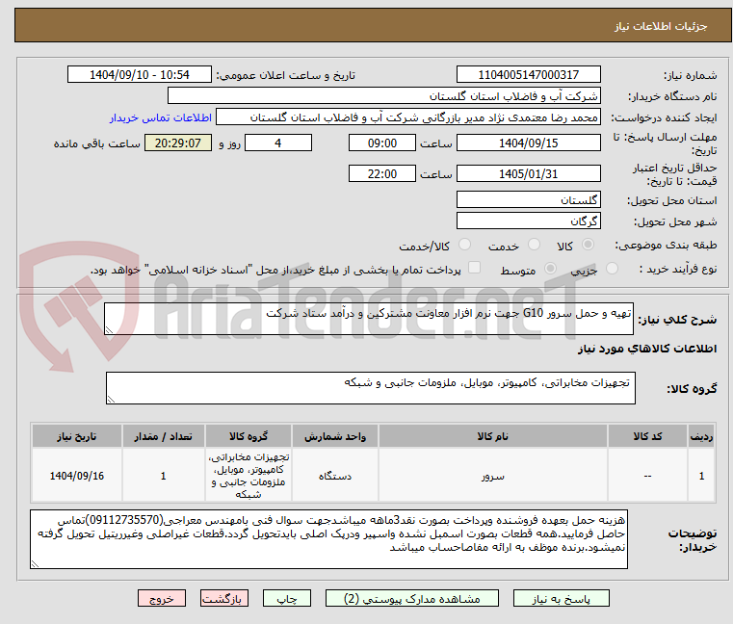
Task: Open 'مشاهده مدارک پیوستی (2)' attachments button
Action: (x=412, y=598)
